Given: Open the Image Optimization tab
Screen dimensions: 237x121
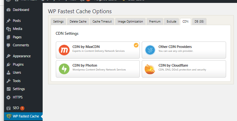Looking at the screenshot, I should coord(130,22).
